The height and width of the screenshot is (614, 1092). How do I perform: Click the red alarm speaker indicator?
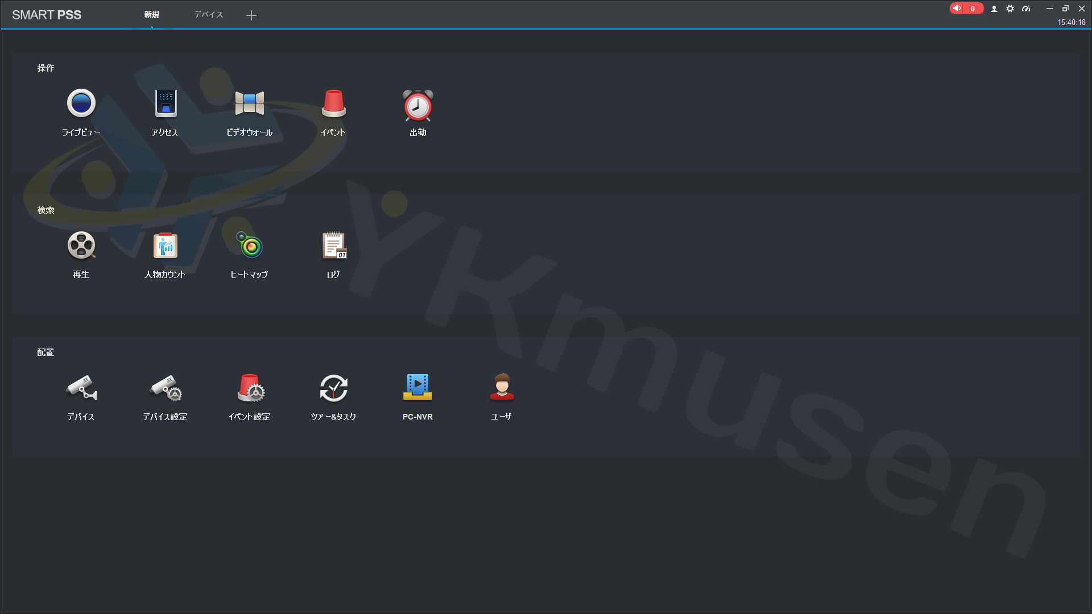coord(965,9)
